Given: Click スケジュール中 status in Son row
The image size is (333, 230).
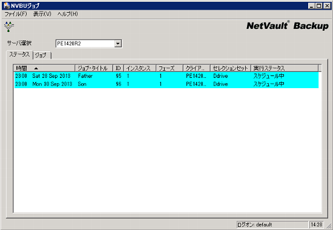Looking at the screenshot, I should (x=269, y=84).
